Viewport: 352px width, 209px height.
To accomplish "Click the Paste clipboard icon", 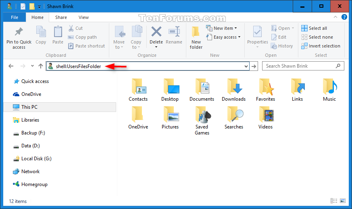I will 58,32.
